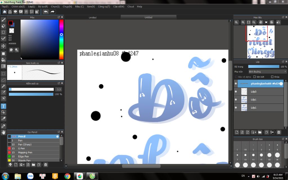Click the brush size slider showing 3.3
This screenshot has height=180, width=288.
pos(31,89)
